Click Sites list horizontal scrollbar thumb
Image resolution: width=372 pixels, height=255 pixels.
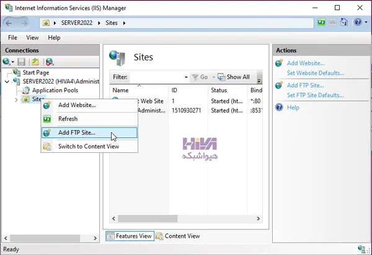(148, 218)
